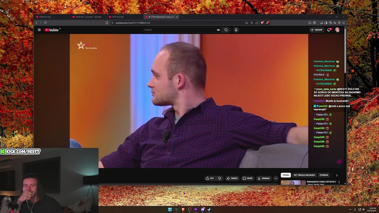379x213 pixels.
Task: Open the browser extensions puzzle icon
Action: click(310, 23)
